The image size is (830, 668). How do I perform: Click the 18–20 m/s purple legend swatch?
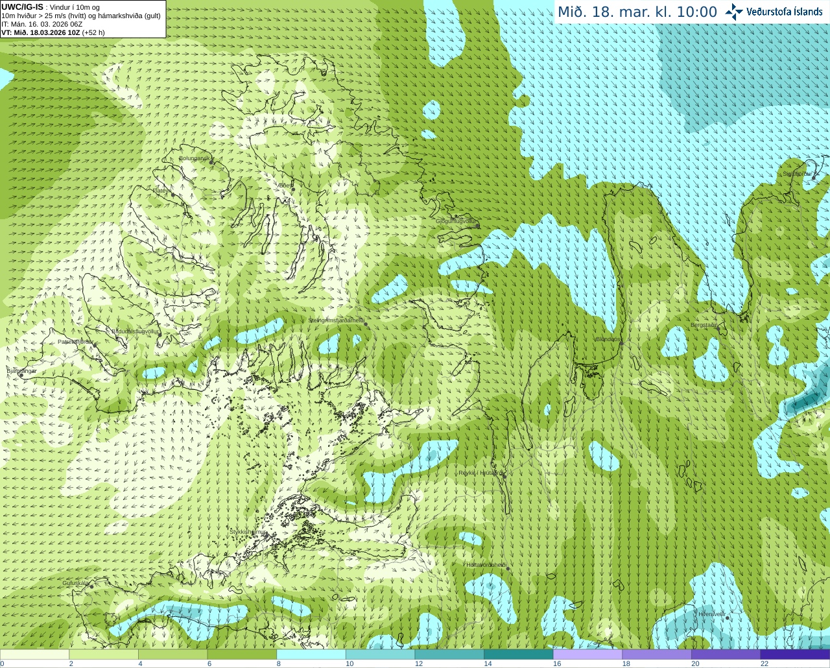(x=657, y=654)
